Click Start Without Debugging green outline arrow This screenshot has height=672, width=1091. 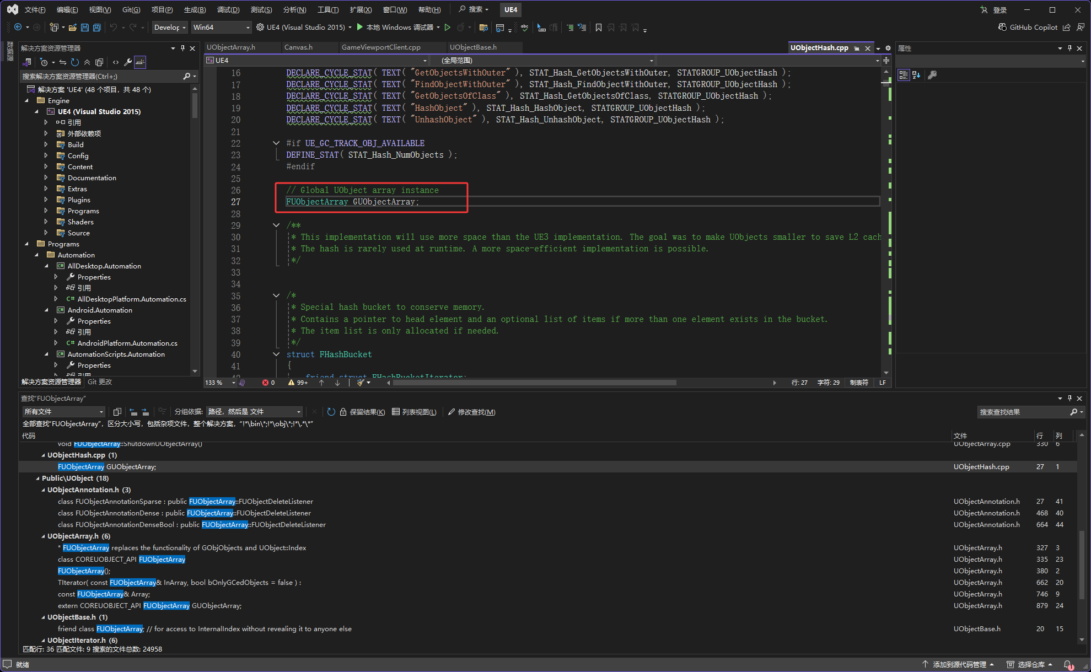[448, 28]
